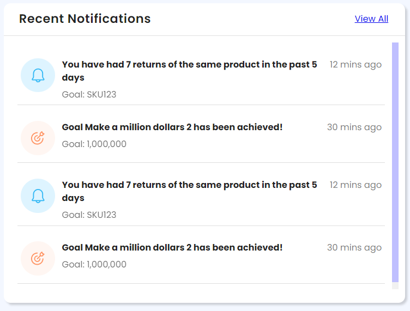
Task: Open the third notification's '7 returns' title
Action: point(189,191)
